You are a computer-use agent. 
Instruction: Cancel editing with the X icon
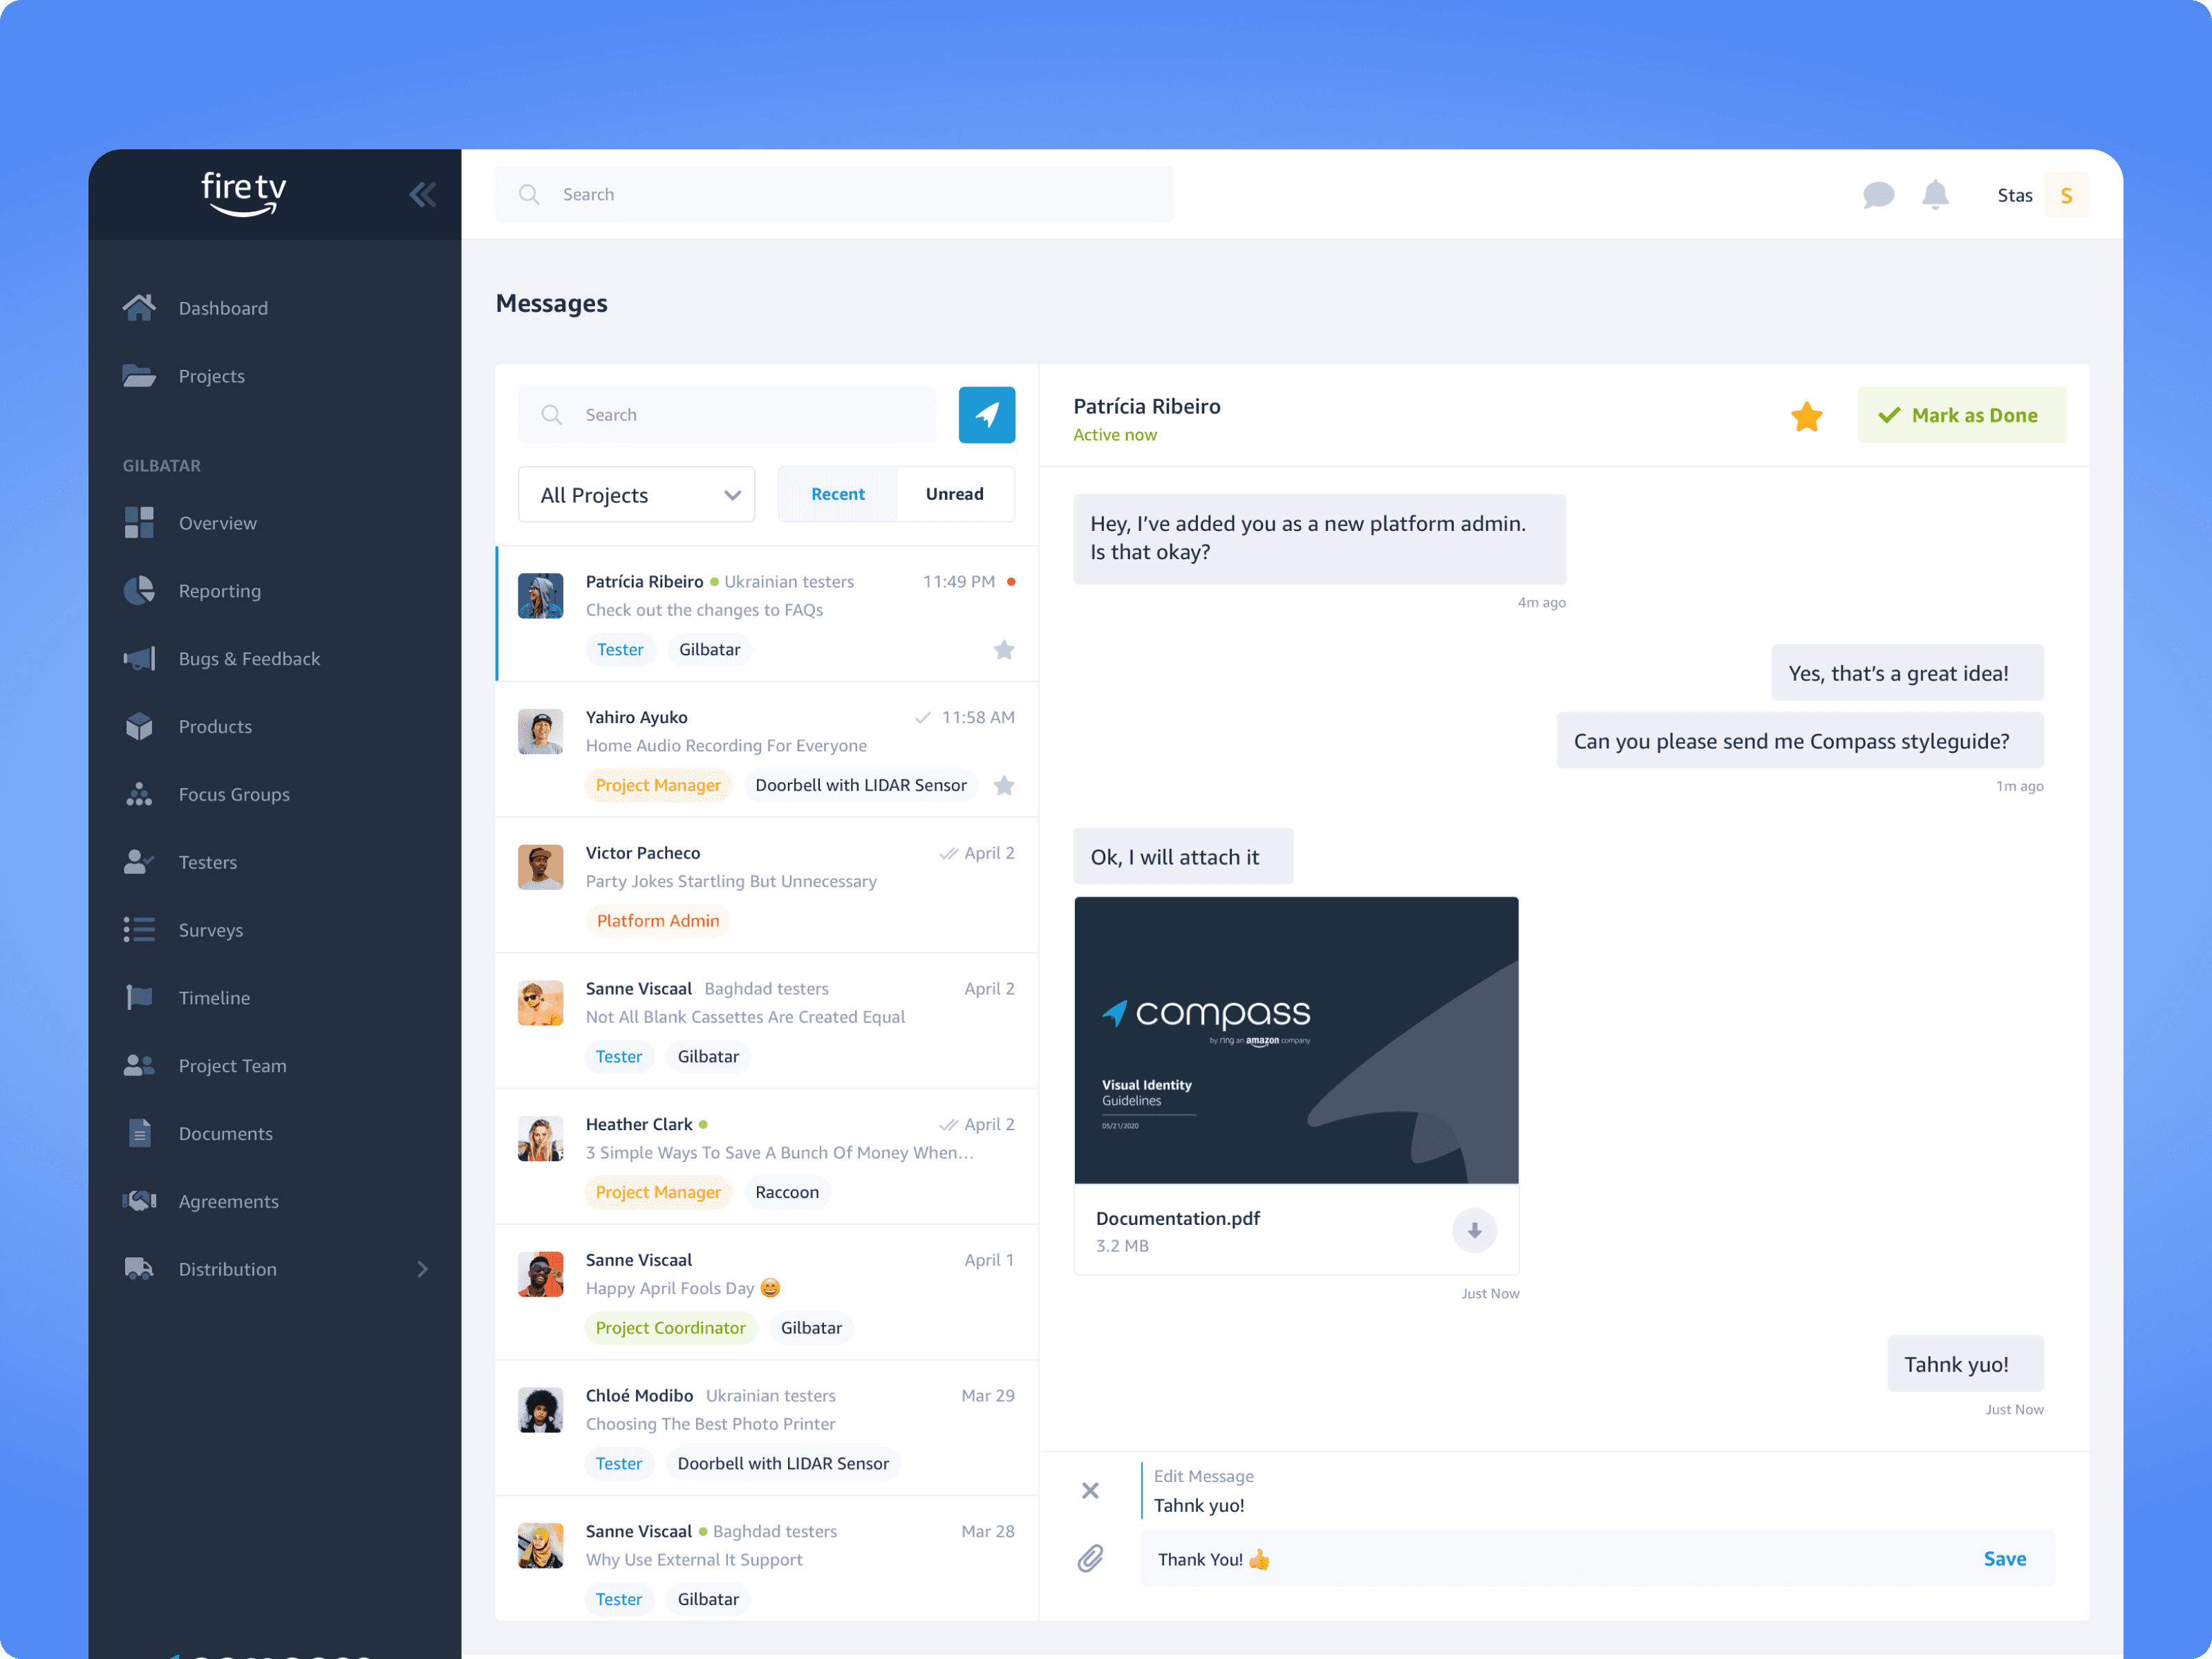[1090, 1490]
